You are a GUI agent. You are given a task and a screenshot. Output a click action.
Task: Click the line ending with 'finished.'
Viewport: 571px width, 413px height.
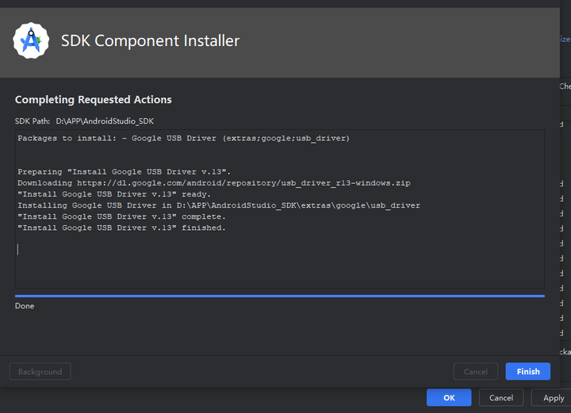[x=121, y=228]
